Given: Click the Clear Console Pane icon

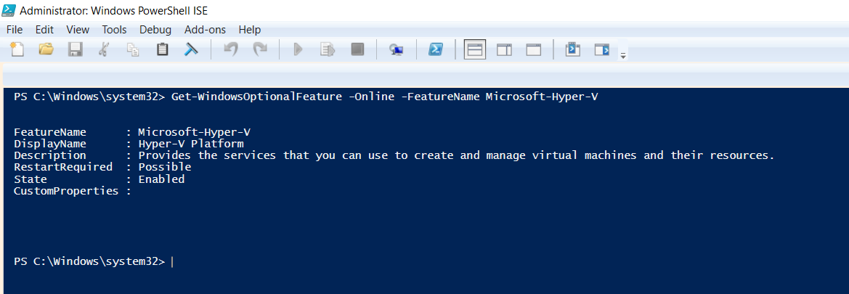Looking at the screenshot, I should [x=190, y=50].
